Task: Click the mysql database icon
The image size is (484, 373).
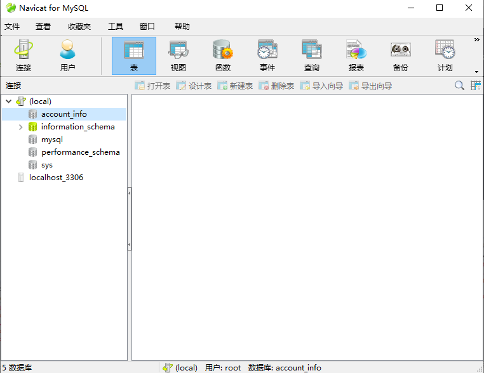Action: click(x=33, y=140)
